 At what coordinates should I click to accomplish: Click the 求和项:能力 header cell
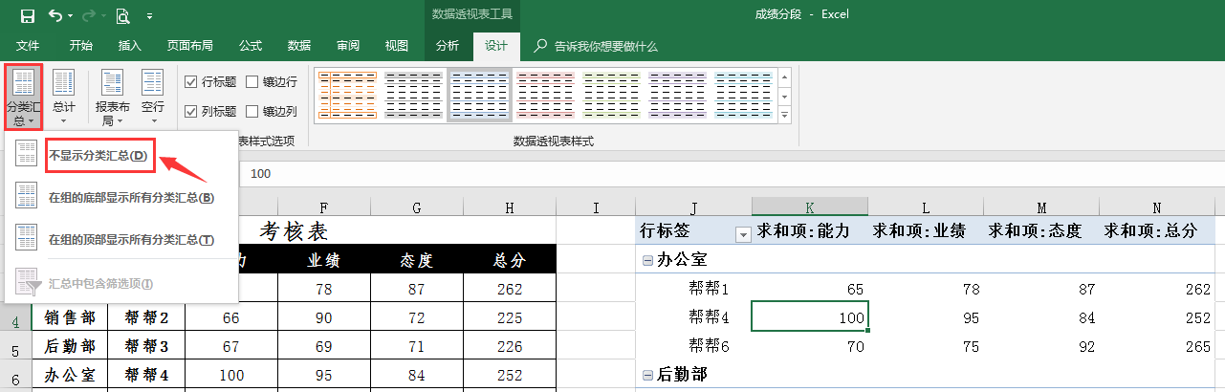811,230
